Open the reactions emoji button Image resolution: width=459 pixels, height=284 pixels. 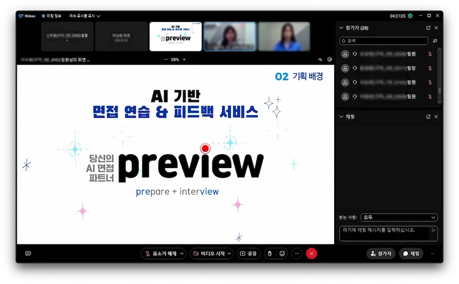tap(282, 253)
